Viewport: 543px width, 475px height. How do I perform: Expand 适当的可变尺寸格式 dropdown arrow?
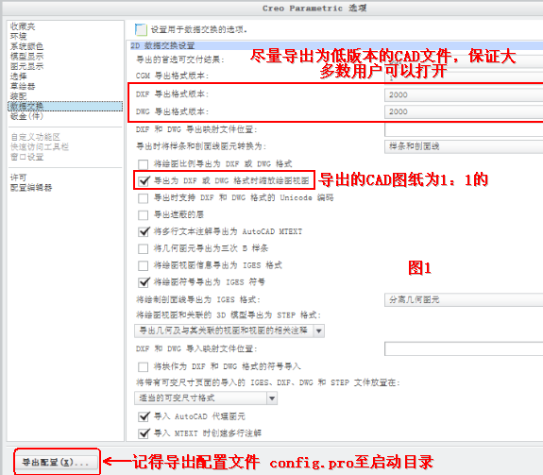(x=272, y=399)
